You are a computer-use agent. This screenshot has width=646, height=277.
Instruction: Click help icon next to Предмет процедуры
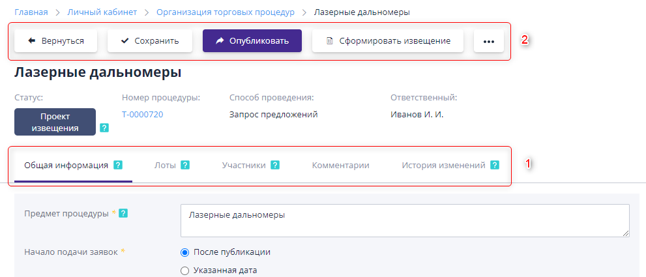pos(123,213)
